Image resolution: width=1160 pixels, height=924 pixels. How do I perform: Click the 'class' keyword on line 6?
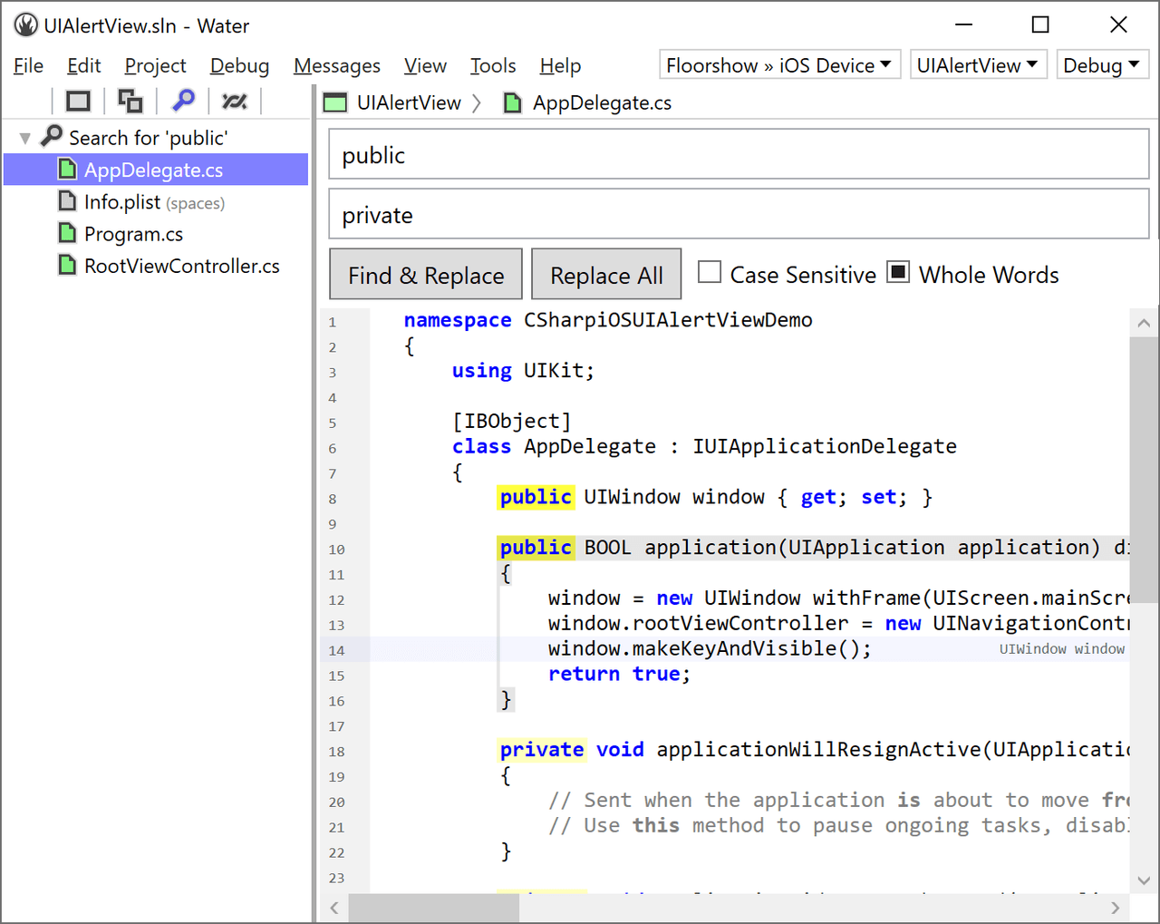481,447
